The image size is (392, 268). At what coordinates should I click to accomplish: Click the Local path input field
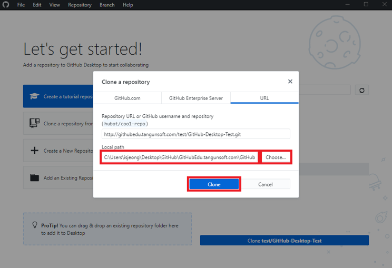[180, 157]
